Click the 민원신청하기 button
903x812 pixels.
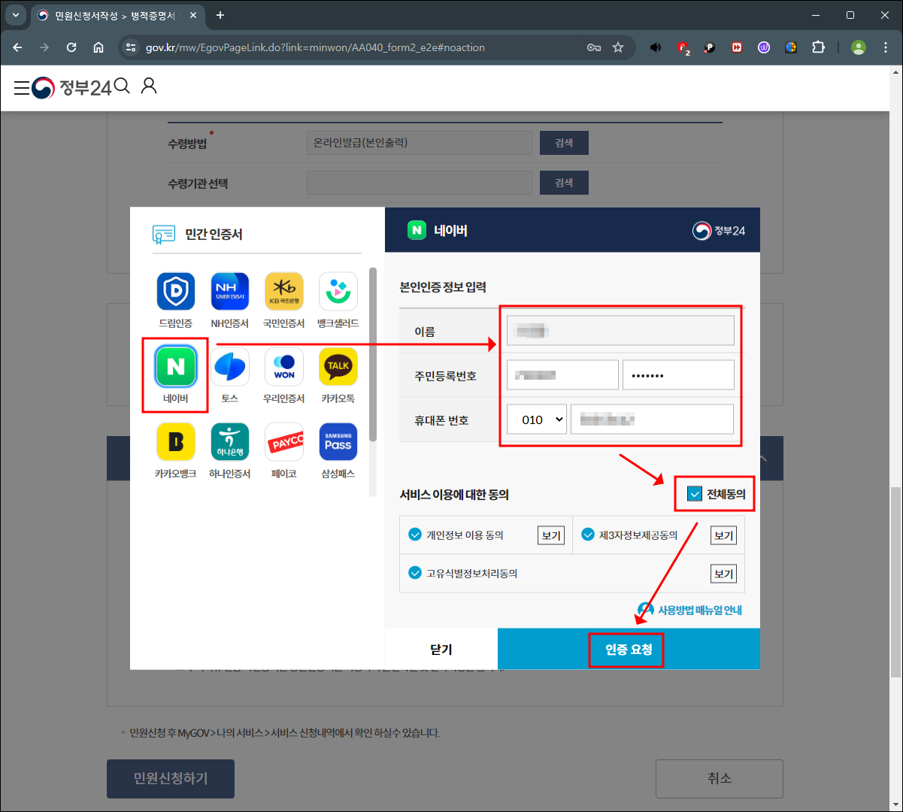(171, 778)
